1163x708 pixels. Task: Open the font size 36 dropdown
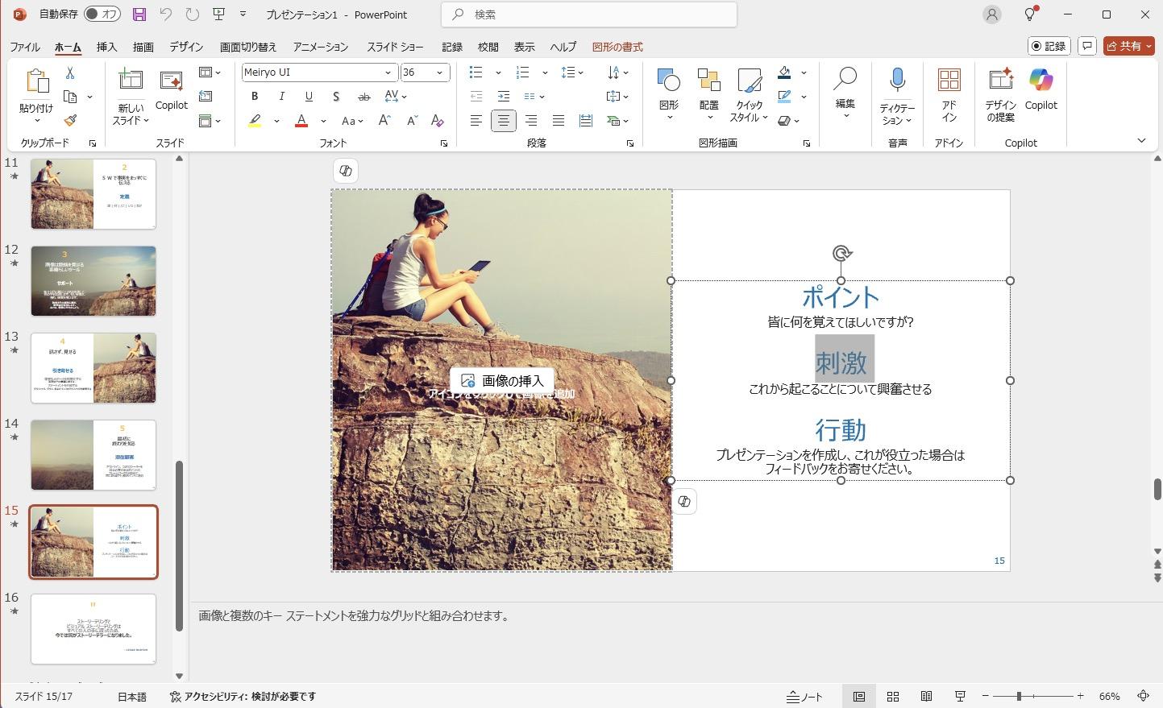[x=440, y=72]
